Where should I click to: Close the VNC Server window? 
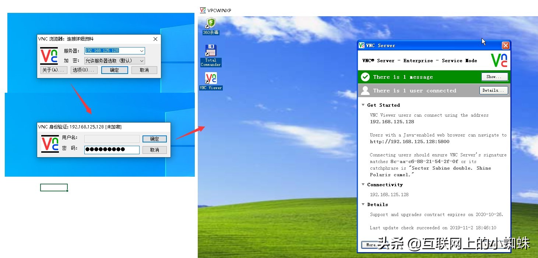click(506, 45)
